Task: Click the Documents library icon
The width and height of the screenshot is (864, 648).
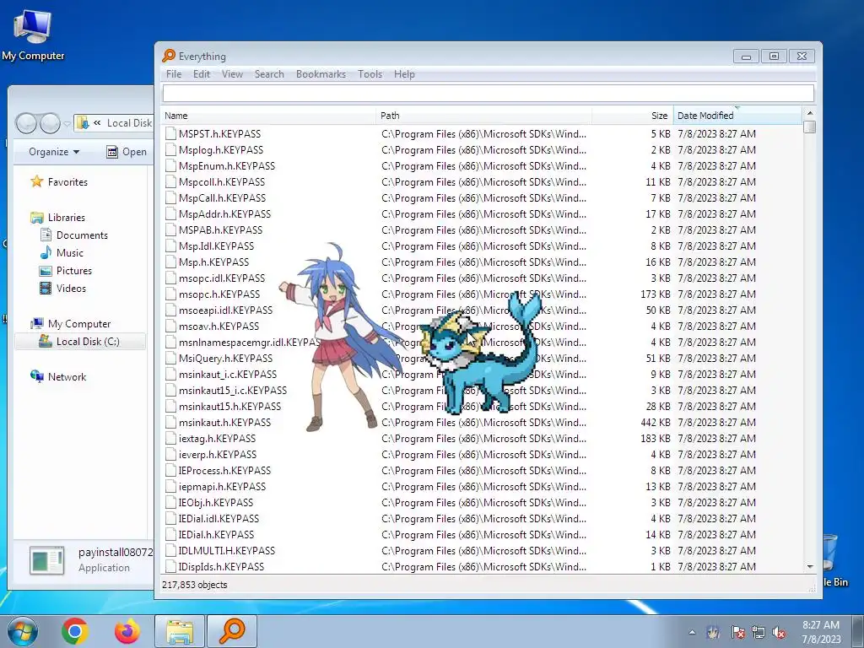Action: coord(46,235)
